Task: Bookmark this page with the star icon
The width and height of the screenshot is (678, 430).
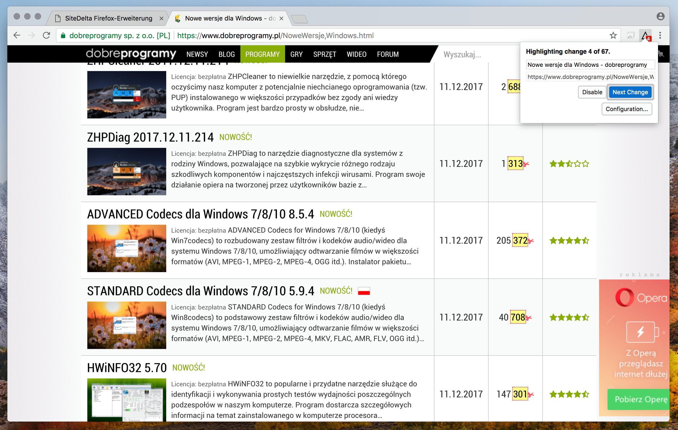Action: (613, 36)
